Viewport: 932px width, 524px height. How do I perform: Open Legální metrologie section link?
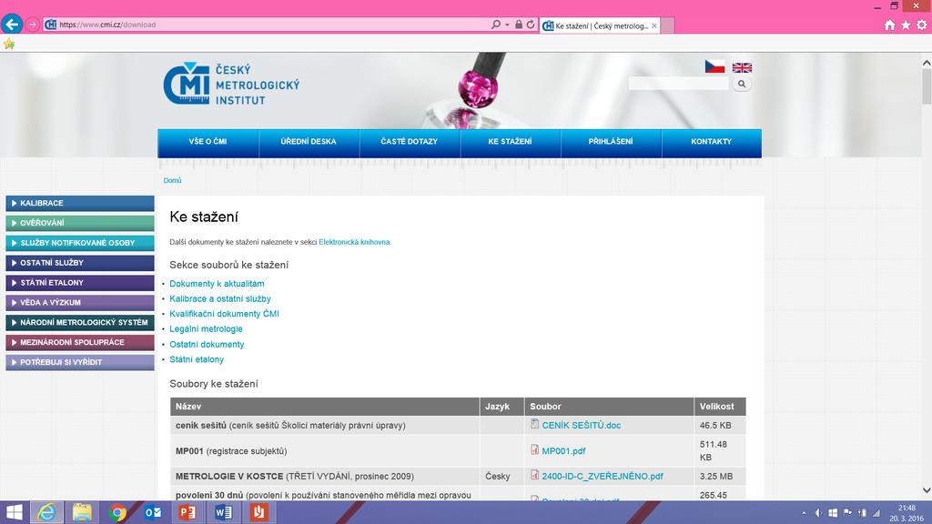coord(207,329)
